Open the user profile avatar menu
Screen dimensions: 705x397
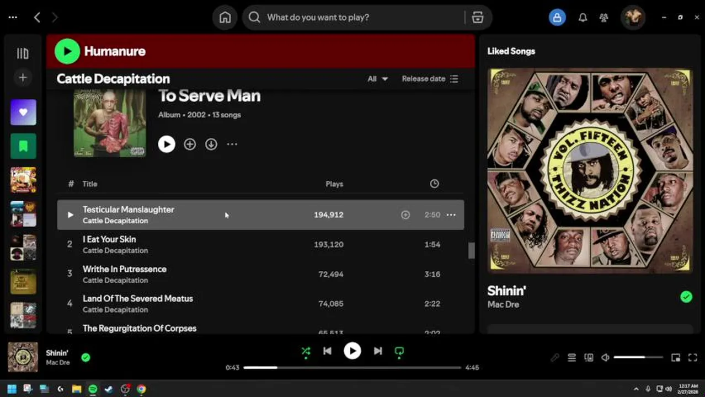(x=633, y=17)
